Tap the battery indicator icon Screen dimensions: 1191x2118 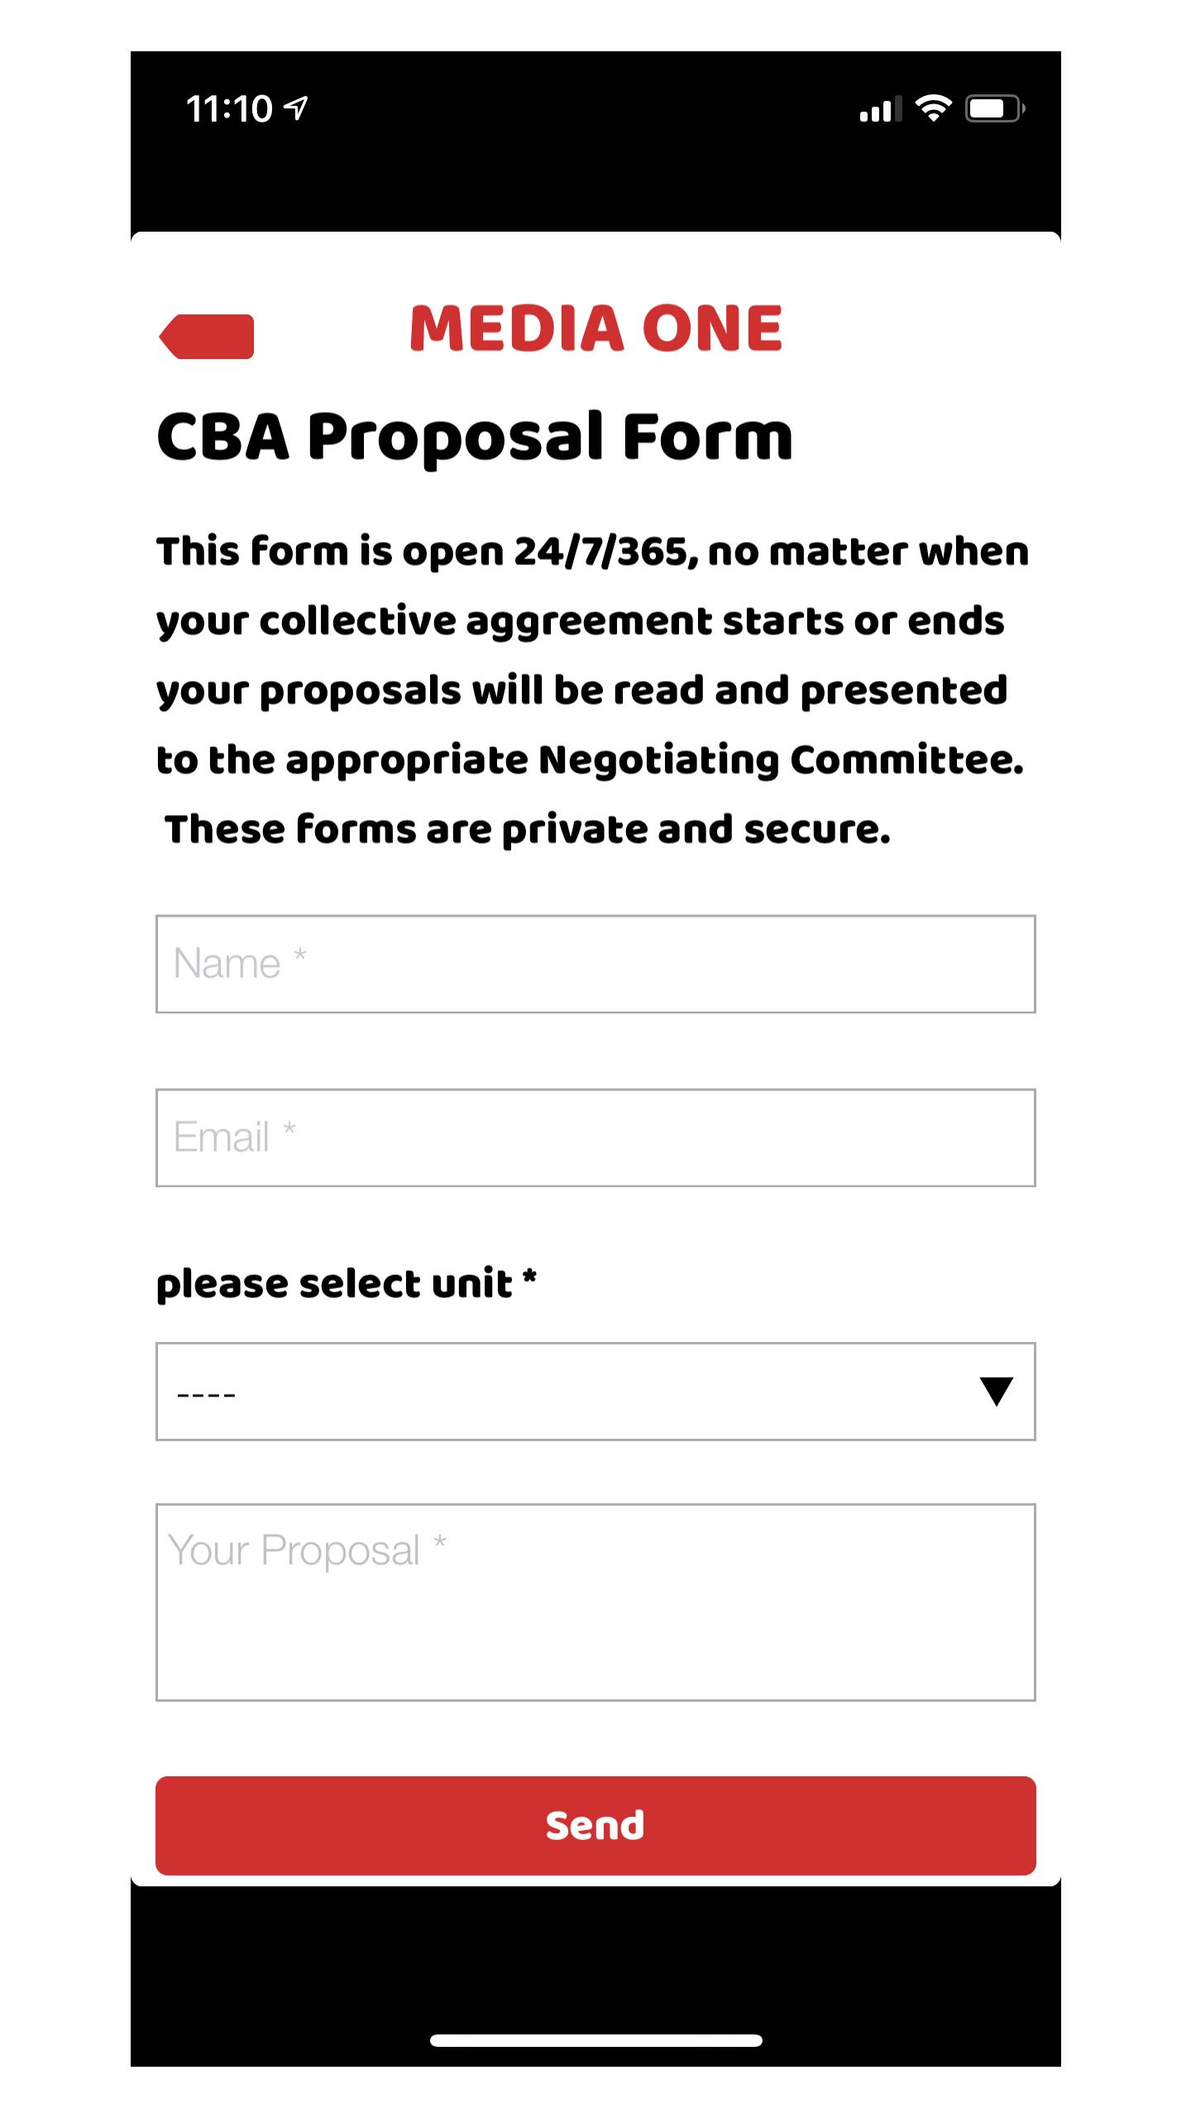click(995, 108)
